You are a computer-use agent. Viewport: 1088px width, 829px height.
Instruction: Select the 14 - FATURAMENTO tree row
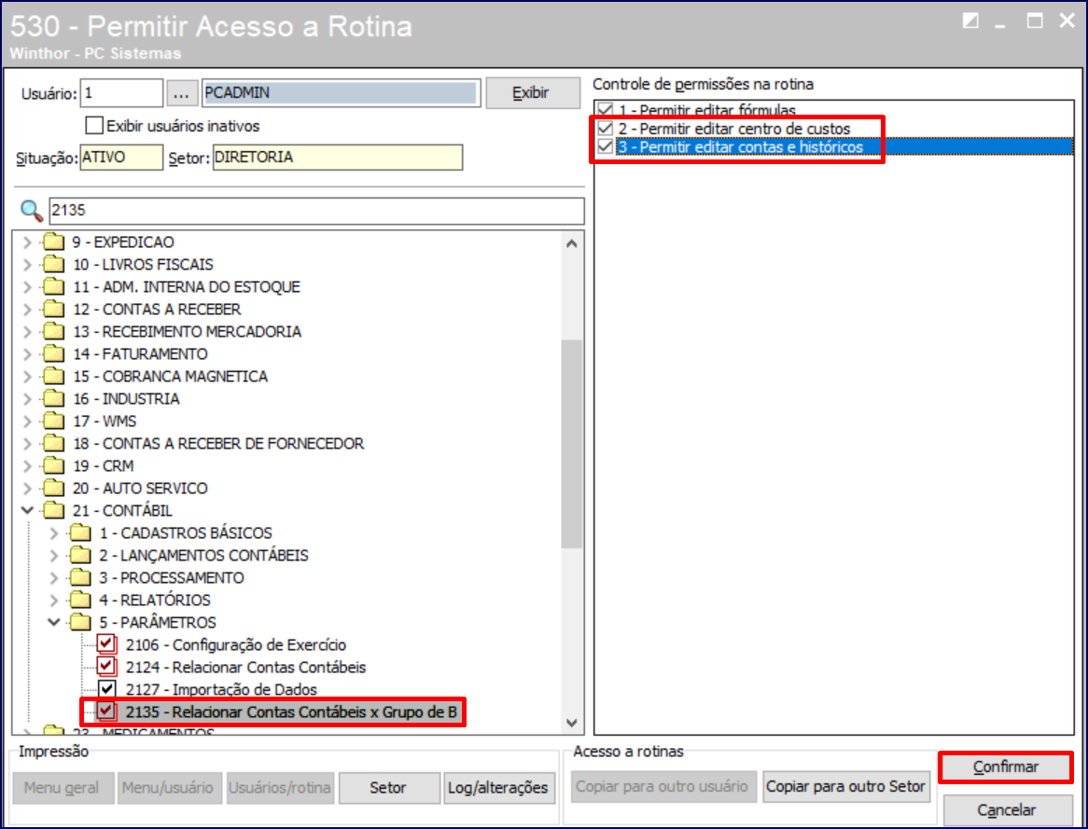[x=140, y=354]
